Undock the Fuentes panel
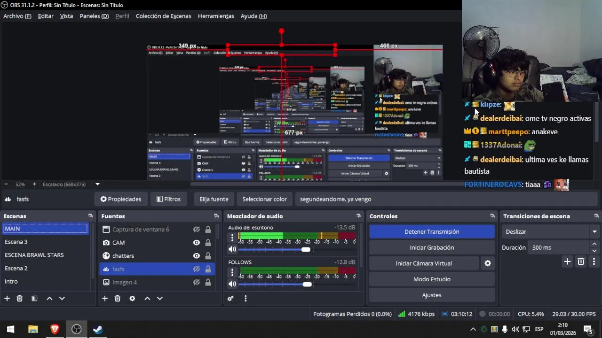This screenshot has width=602, height=338. pyautogui.click(x=216, y=216)
